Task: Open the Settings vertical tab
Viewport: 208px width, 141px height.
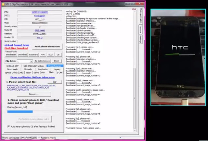Action: [140, 39]
